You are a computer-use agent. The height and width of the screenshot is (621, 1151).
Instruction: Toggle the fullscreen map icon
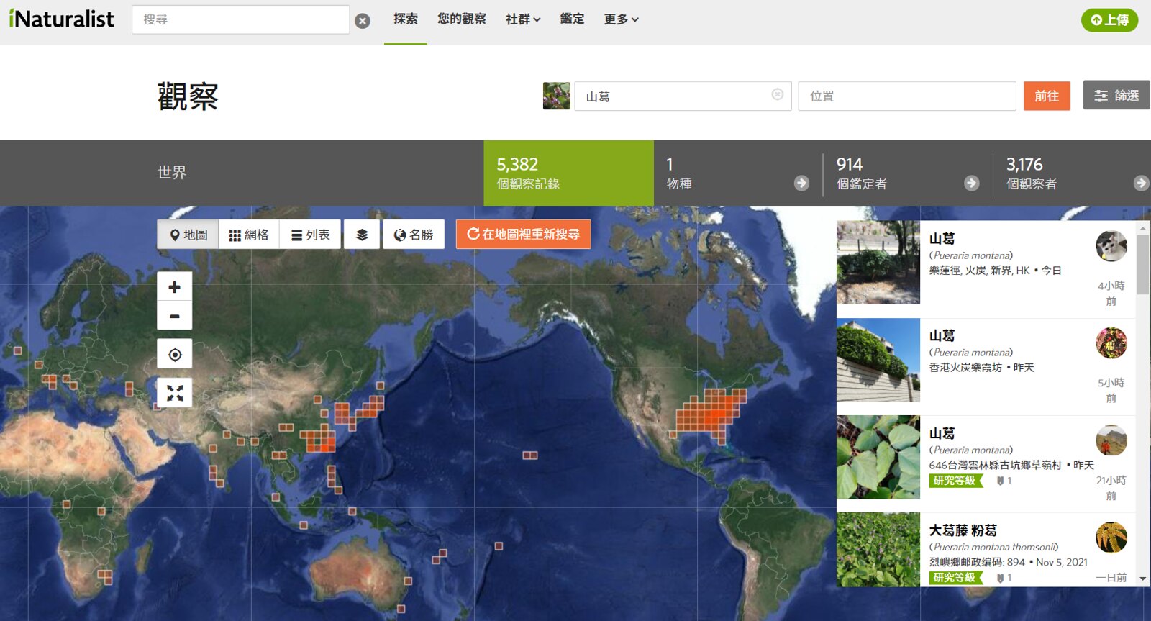tap(175, 393)
